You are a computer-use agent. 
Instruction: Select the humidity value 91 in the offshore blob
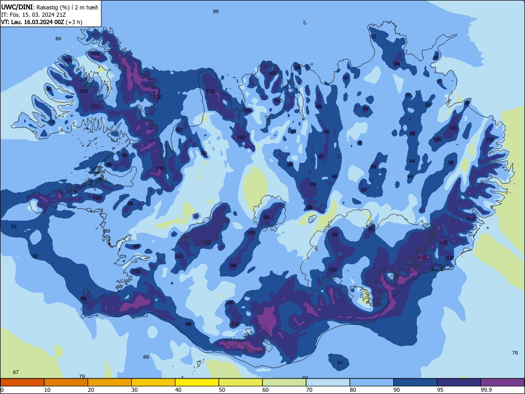[x=340, y=363]
